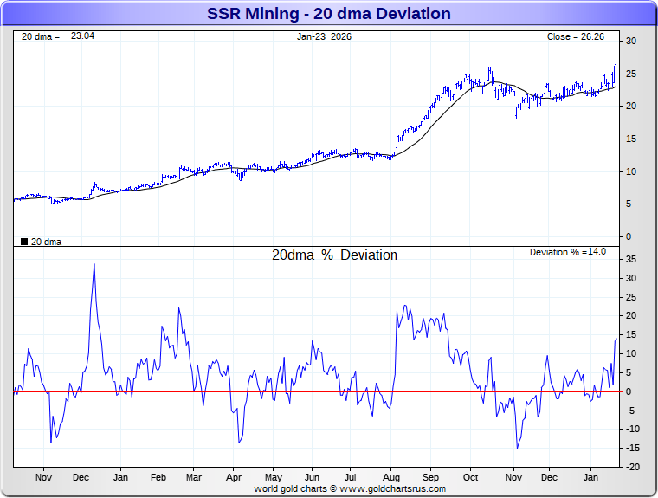658x498 pixels.
Task: Click the '20dma % Deviation' subchart title
Action: point(334,255)
